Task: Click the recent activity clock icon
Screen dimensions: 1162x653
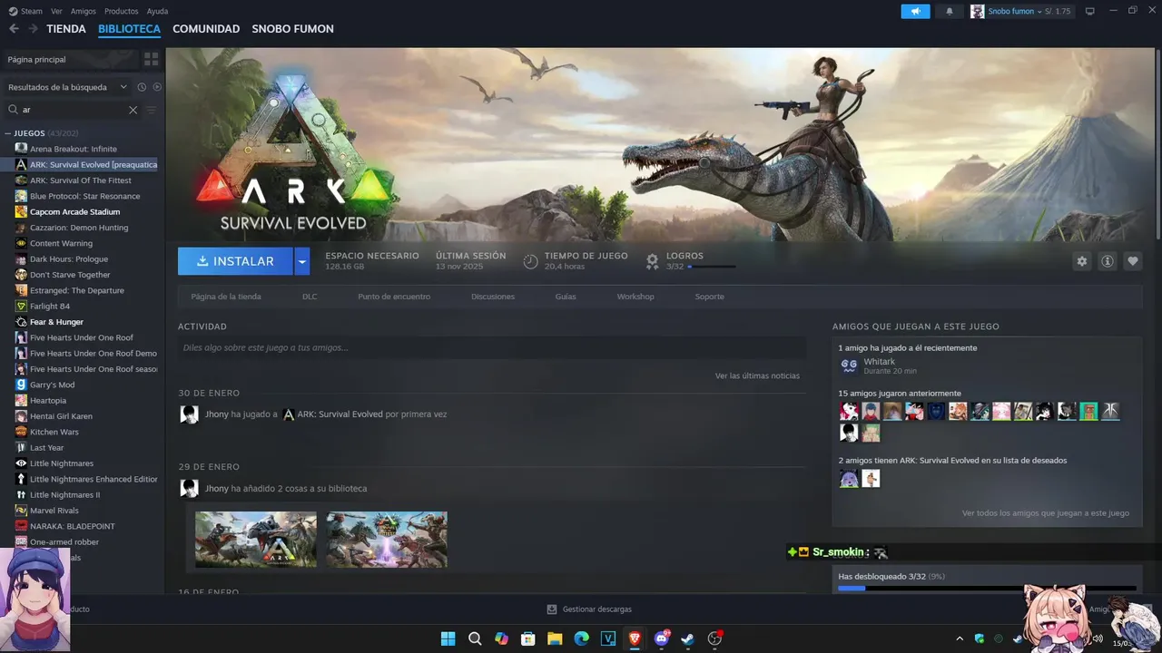Action: [142, 87]
